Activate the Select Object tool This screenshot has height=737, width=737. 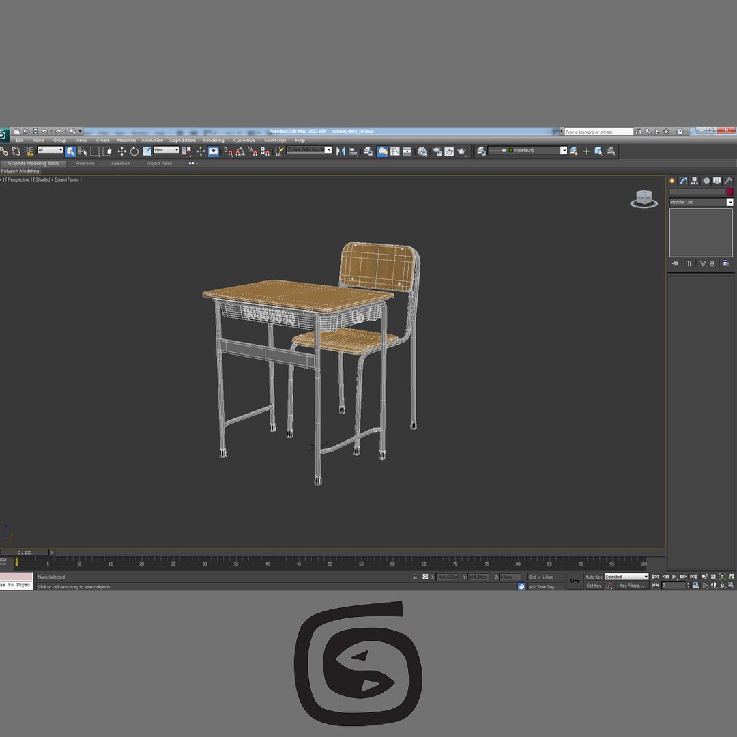tap(70, 151)
